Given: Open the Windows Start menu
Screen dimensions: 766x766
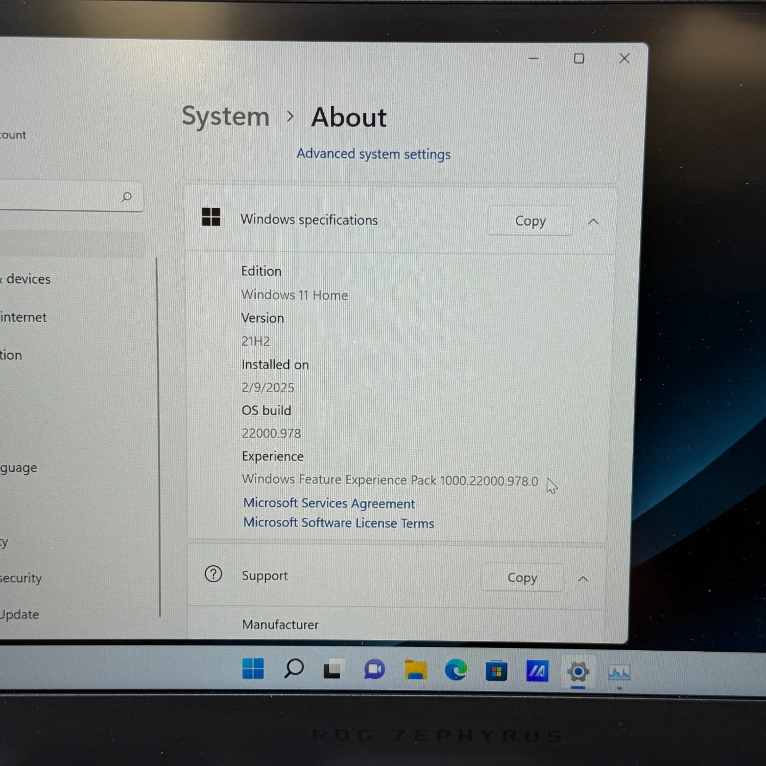Looking at the screenshot, I should click(x=253, y=668).
